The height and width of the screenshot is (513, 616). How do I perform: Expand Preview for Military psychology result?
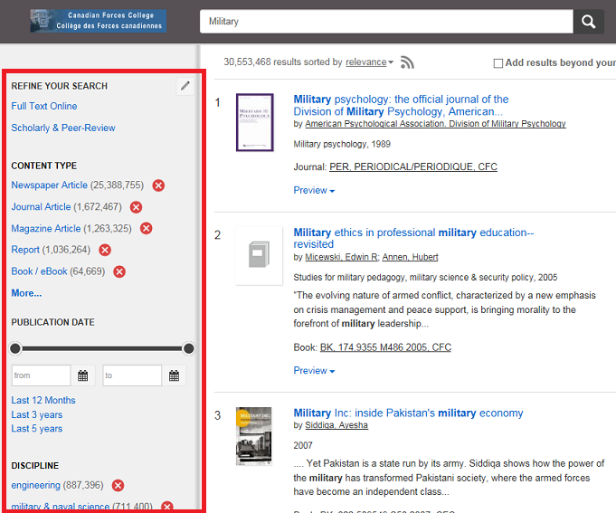pyautogui.click(x=314, y=191)
